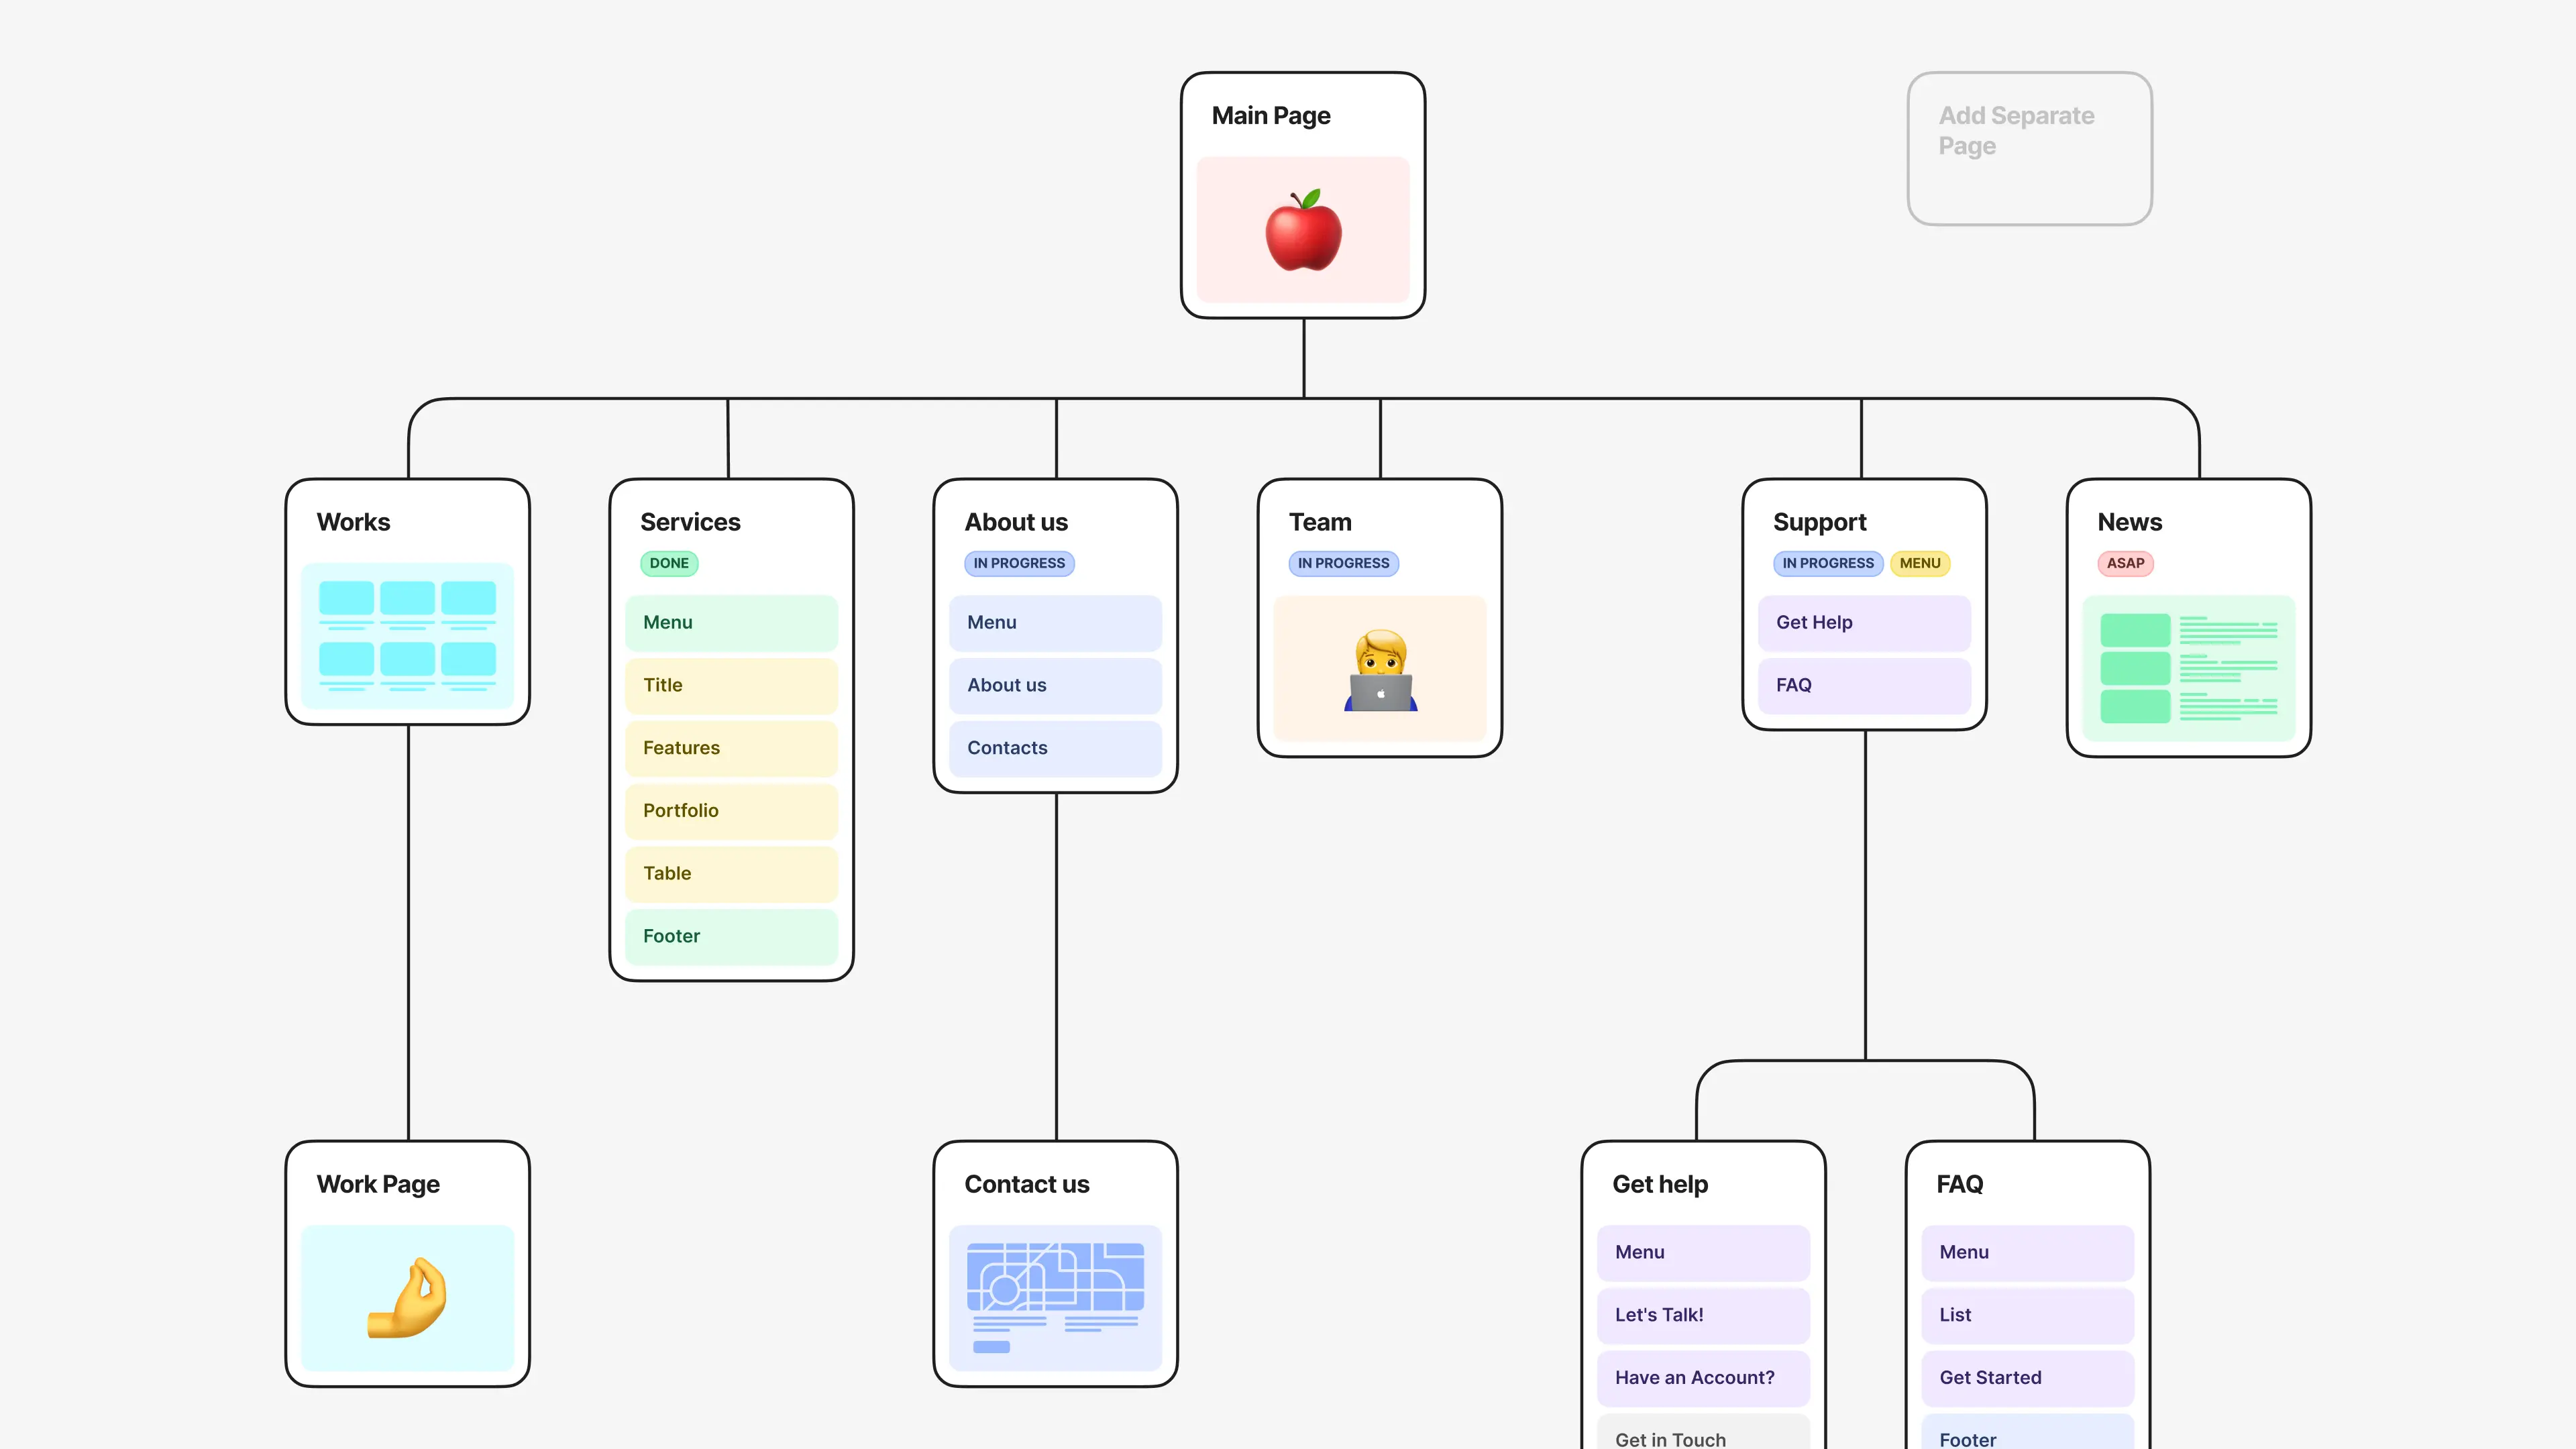Image resolution: width=2576 pixels, height=1449 pixels.
Task: Click the MENU tag on the Support card
Action: (x=1920, y=563)
